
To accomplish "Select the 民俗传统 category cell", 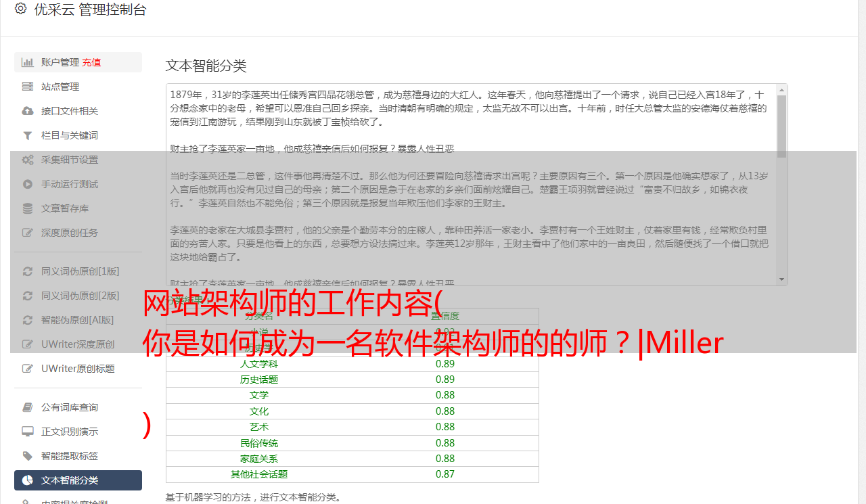I will point(259,443).
